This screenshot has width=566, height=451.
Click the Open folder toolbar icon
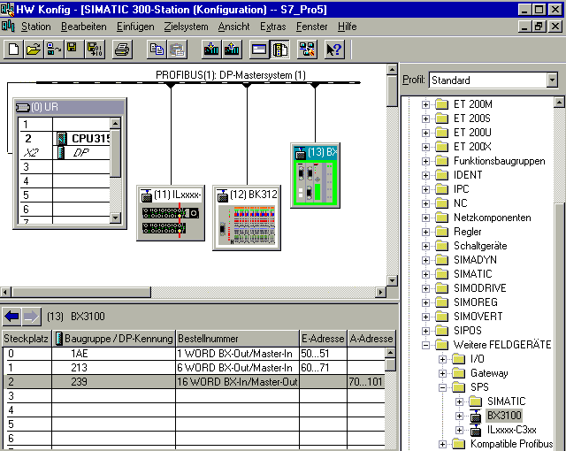pos(34,50)
